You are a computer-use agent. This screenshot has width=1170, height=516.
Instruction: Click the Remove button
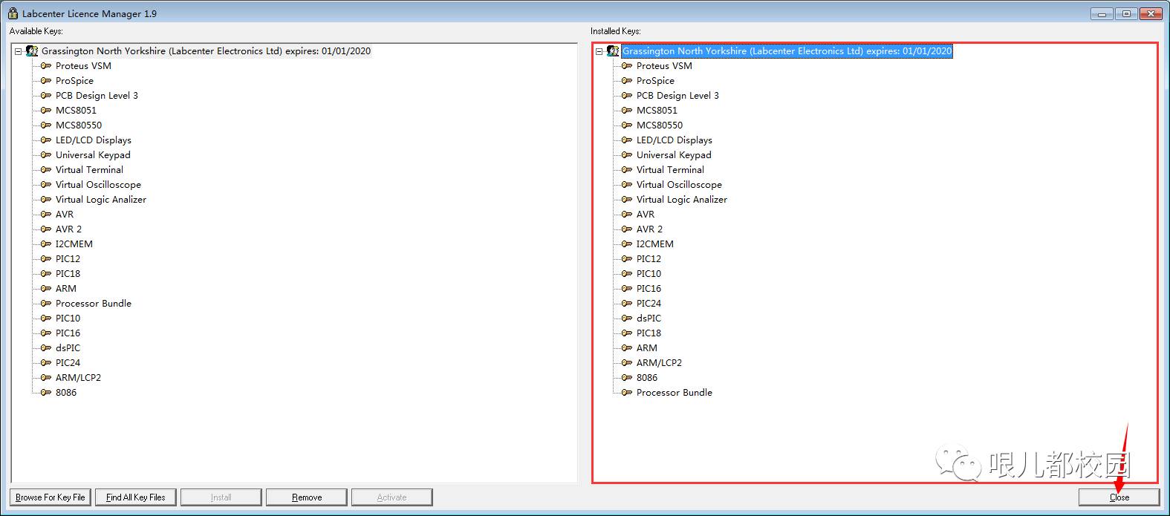point(307,497)
